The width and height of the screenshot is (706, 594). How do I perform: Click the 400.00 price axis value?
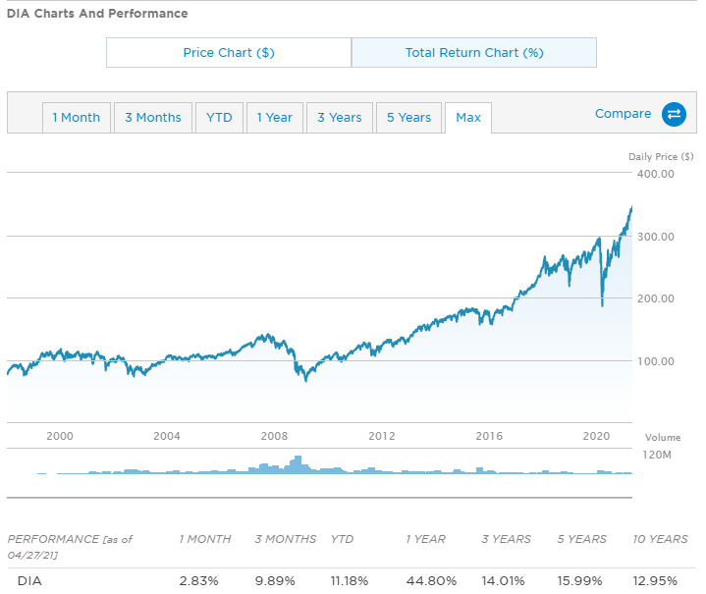click(x=656, y=174)
